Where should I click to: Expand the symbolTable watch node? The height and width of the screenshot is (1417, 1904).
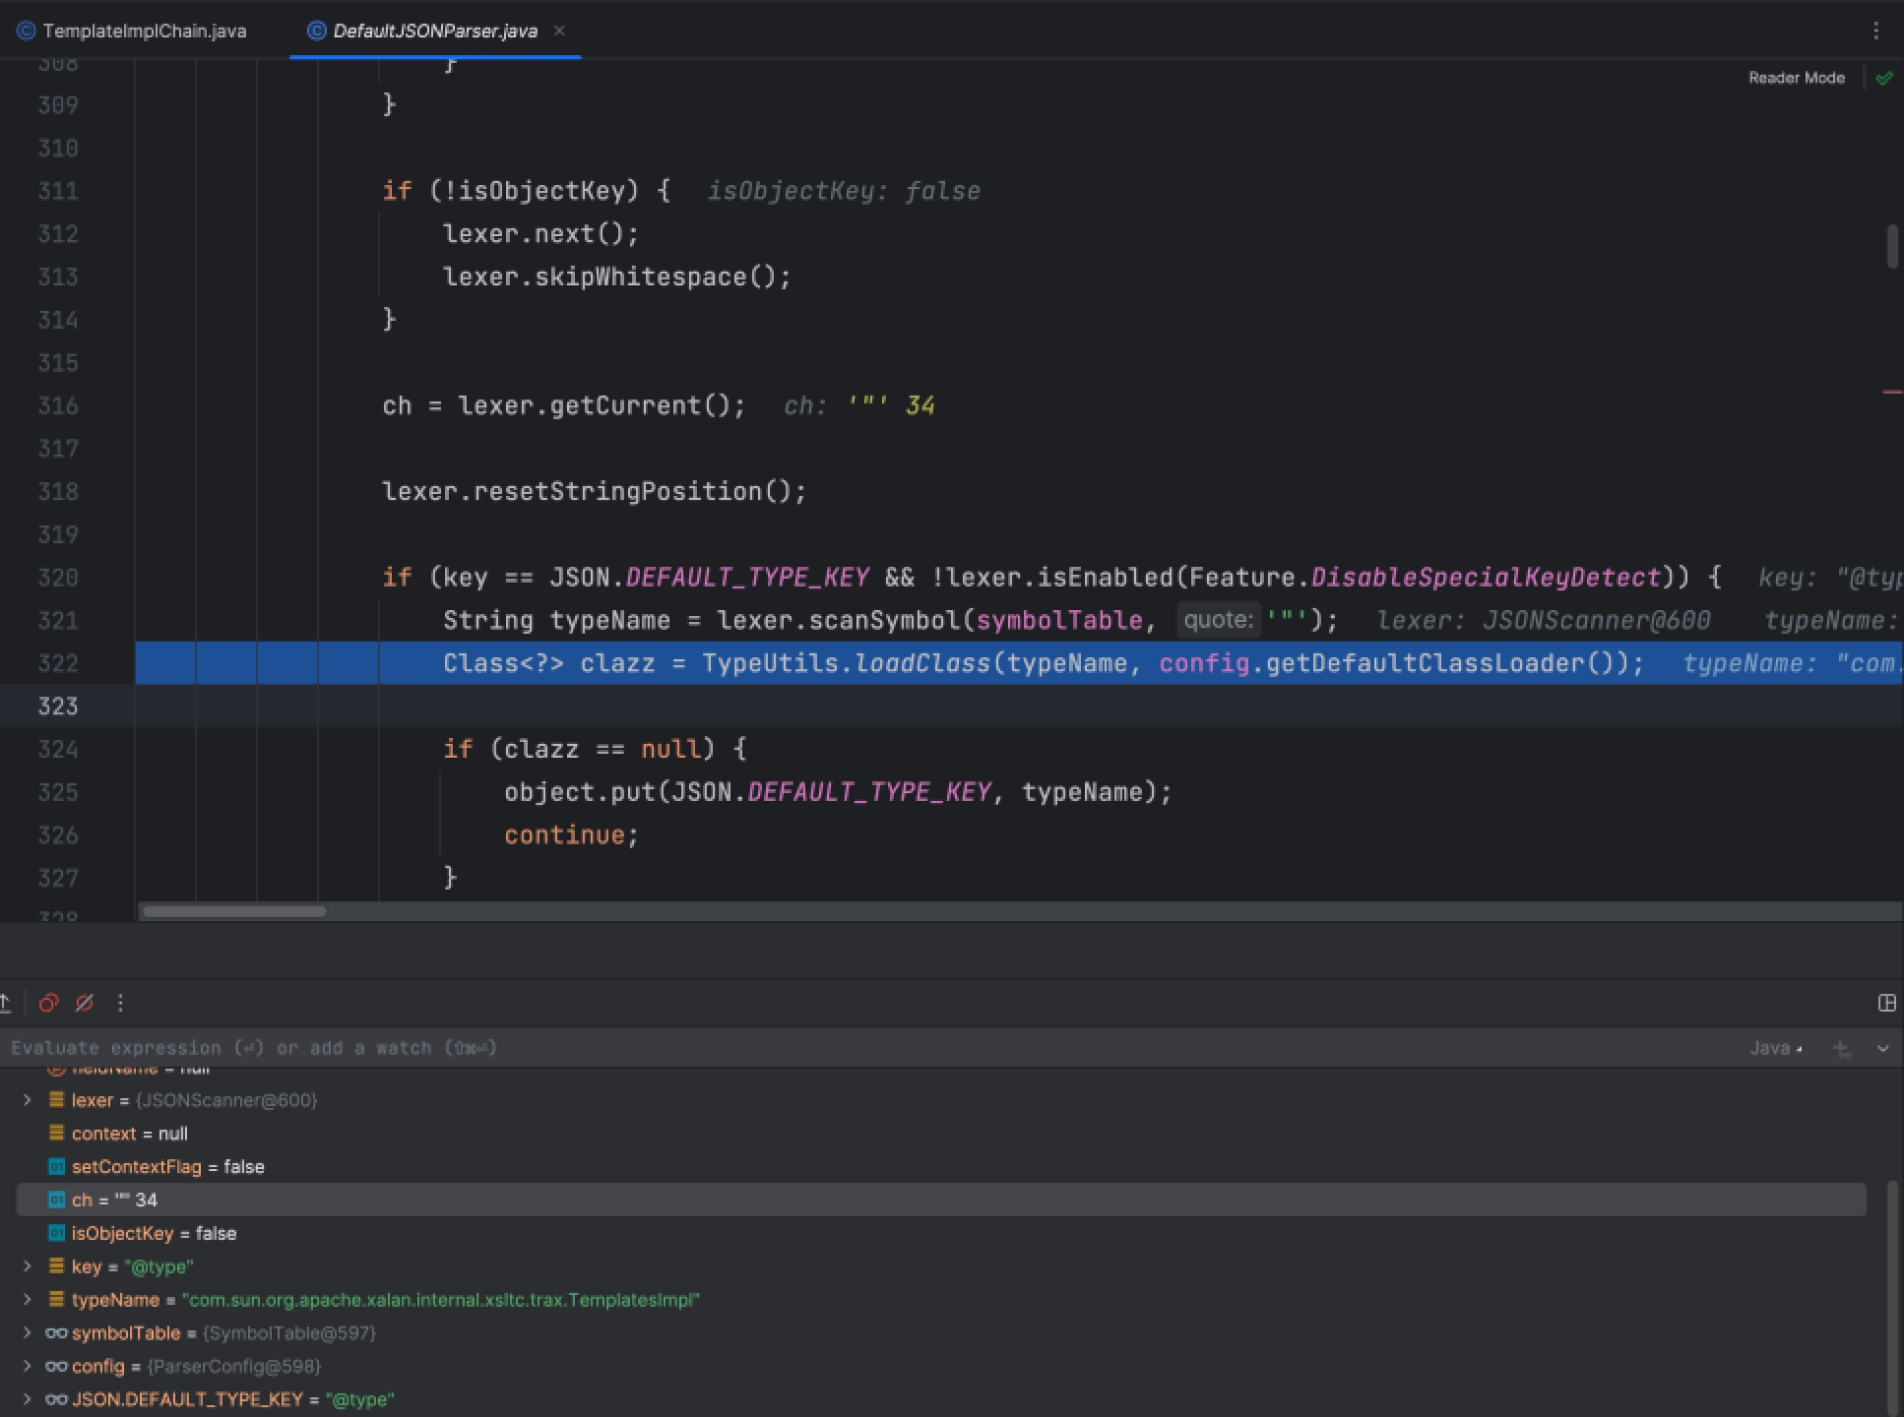click(28, 1333)
